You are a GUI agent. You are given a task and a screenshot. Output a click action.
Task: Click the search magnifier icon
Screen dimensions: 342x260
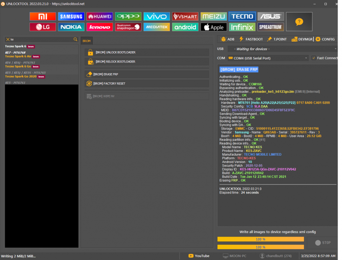(x=75, y=39)
